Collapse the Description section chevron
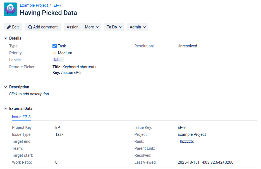 (x=6, y=87)
